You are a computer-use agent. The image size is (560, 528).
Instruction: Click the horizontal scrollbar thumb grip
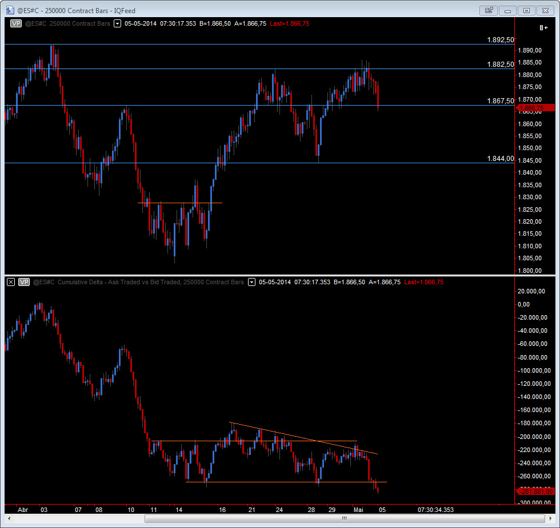point(345,519)
